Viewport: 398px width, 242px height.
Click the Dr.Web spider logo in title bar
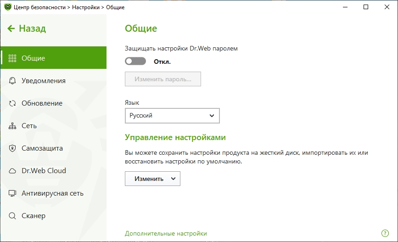pyautogui.click(x=8, y=7)
